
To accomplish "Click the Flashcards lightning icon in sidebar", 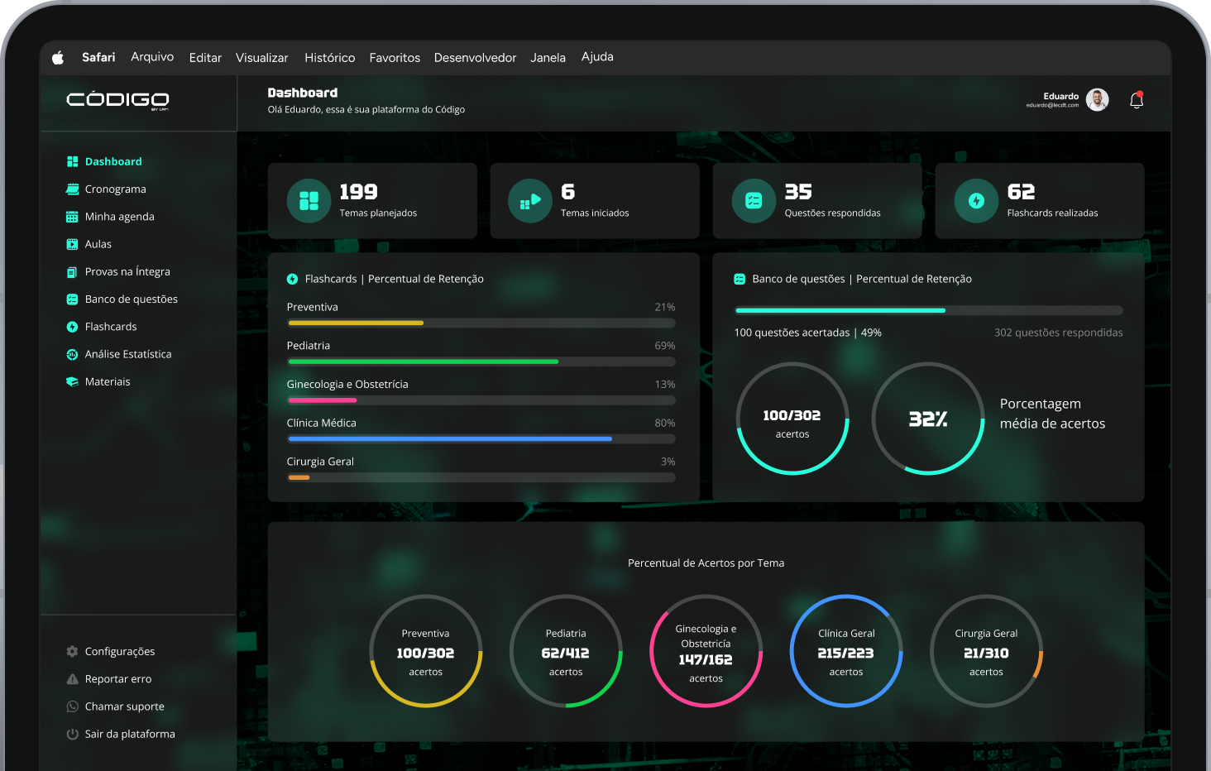I will tap(72, 327).
